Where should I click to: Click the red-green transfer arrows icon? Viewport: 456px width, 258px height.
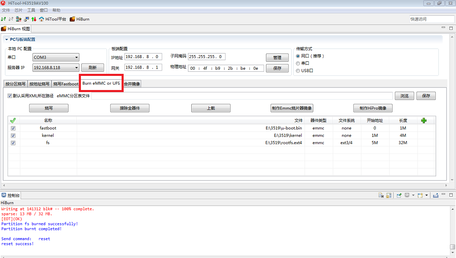[x=34, y=19]
